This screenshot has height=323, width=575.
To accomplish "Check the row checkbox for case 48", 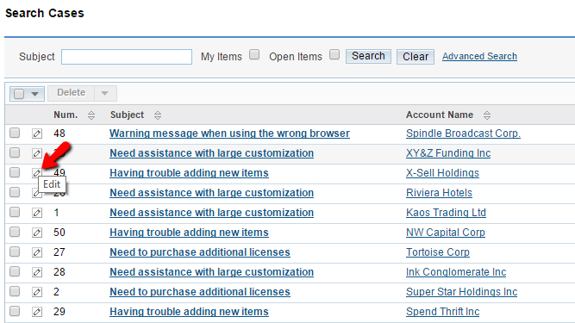I will [15, 133].
